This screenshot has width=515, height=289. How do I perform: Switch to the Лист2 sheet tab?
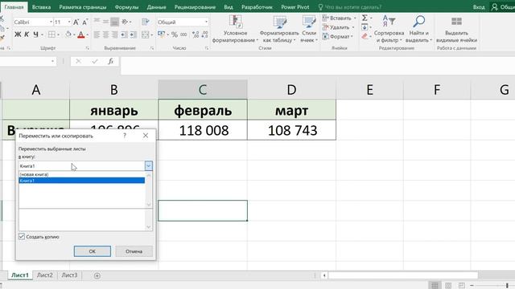click(45, 275)
